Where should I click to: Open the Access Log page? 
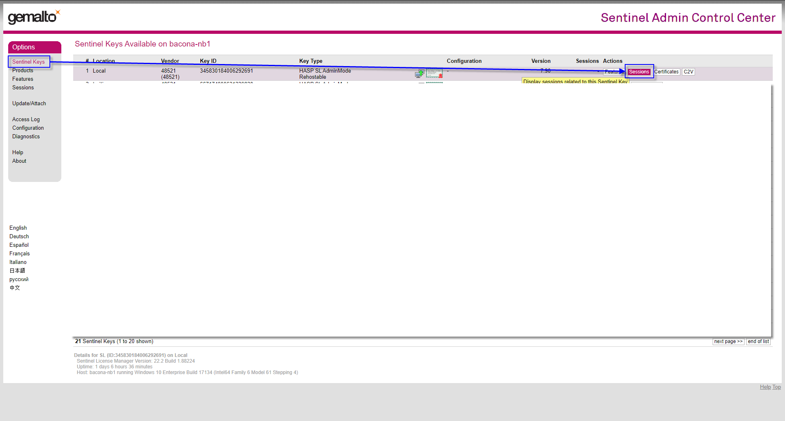point(26,120)
